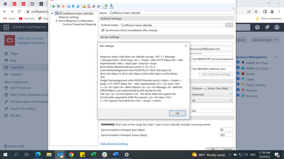Share this page icon in Chrome address bar
Image resolution: width=284 pixels, height=159 pixels.
pos(249,12)
